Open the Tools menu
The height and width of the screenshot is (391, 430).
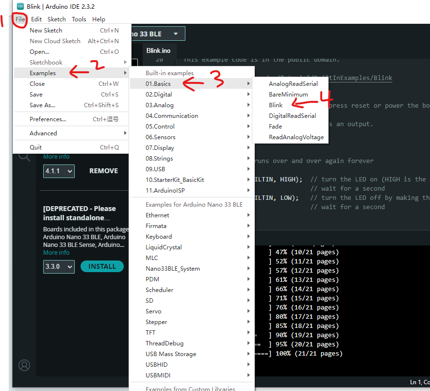[x=79, y=19]
